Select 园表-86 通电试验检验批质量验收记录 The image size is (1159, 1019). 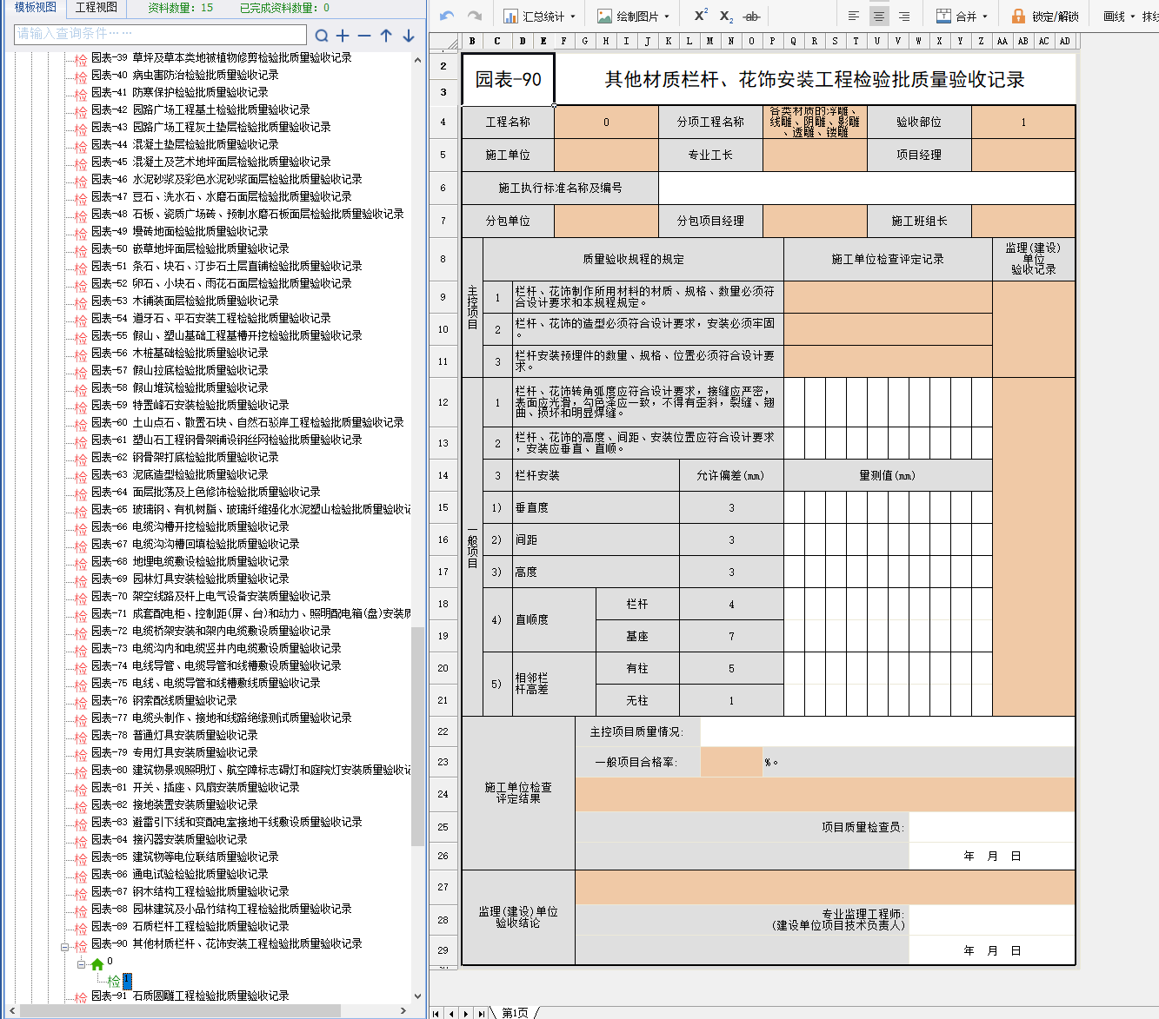coord(180,874)
